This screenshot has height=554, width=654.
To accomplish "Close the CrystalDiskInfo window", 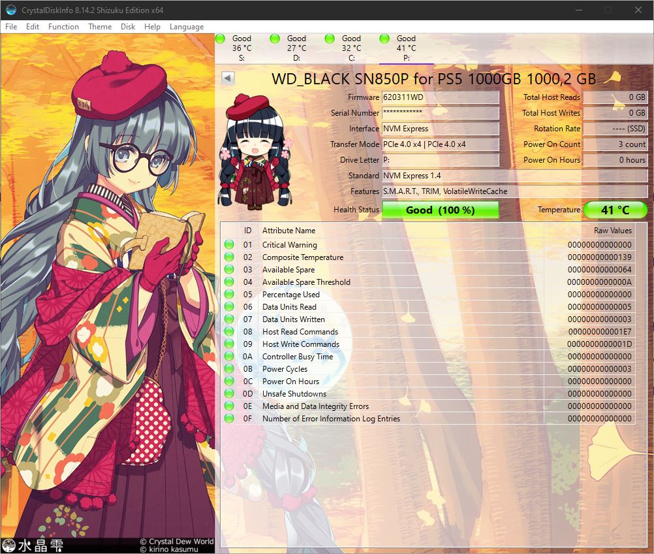I will pyautogui.click(x=638, y=10).
